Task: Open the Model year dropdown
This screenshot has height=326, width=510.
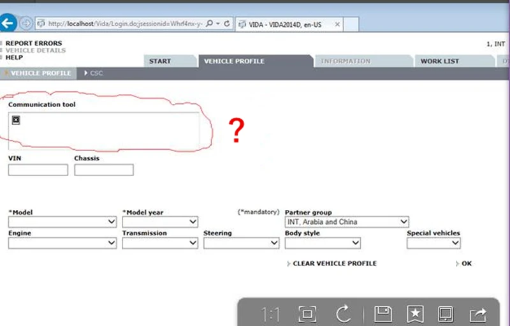Action: click(x=160, y=222)
